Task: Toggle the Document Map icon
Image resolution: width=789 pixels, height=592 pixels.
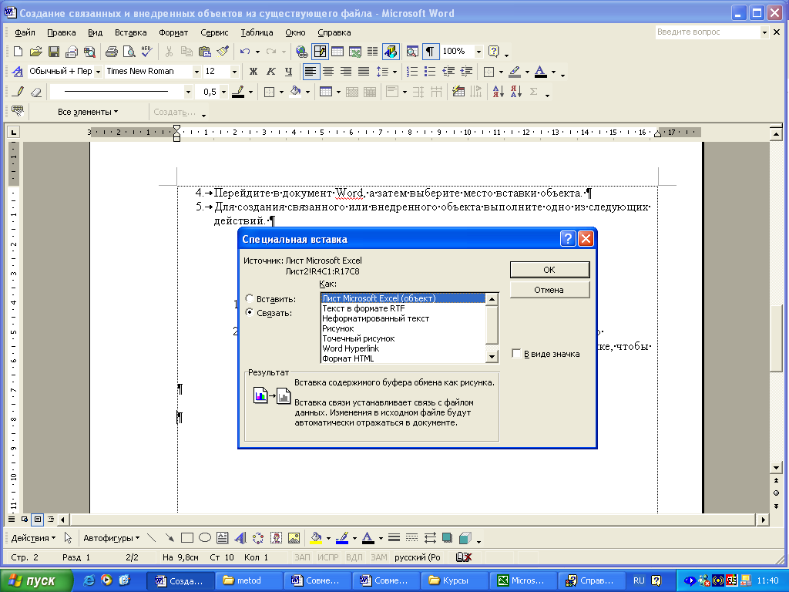Action: coord(412,52)
